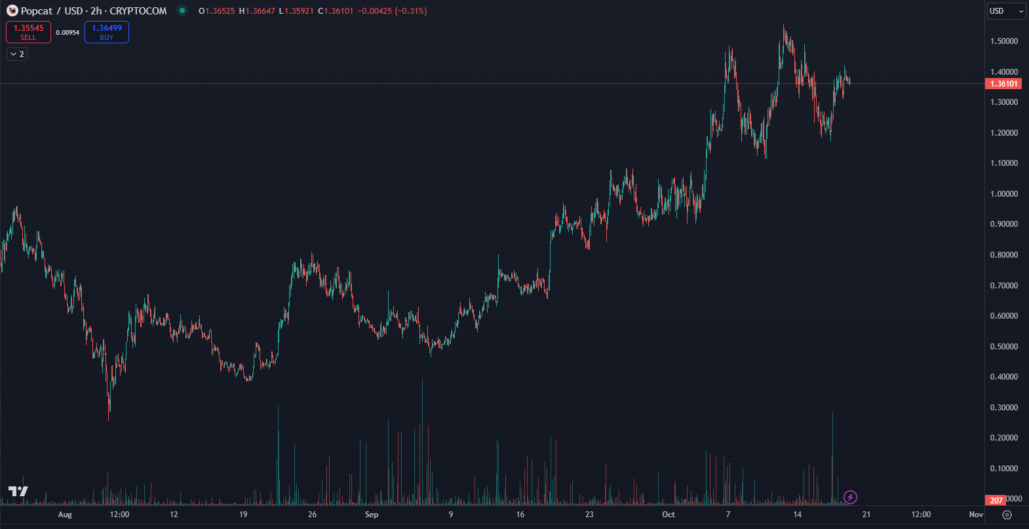The image size is (1029, 529).
Task: Open the USD currency dropdown
Action: (1006, 11)
